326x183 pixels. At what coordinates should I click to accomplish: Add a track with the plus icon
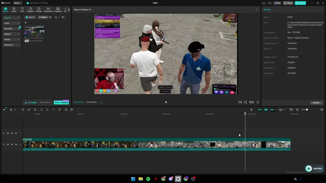[x=4, y=110]
